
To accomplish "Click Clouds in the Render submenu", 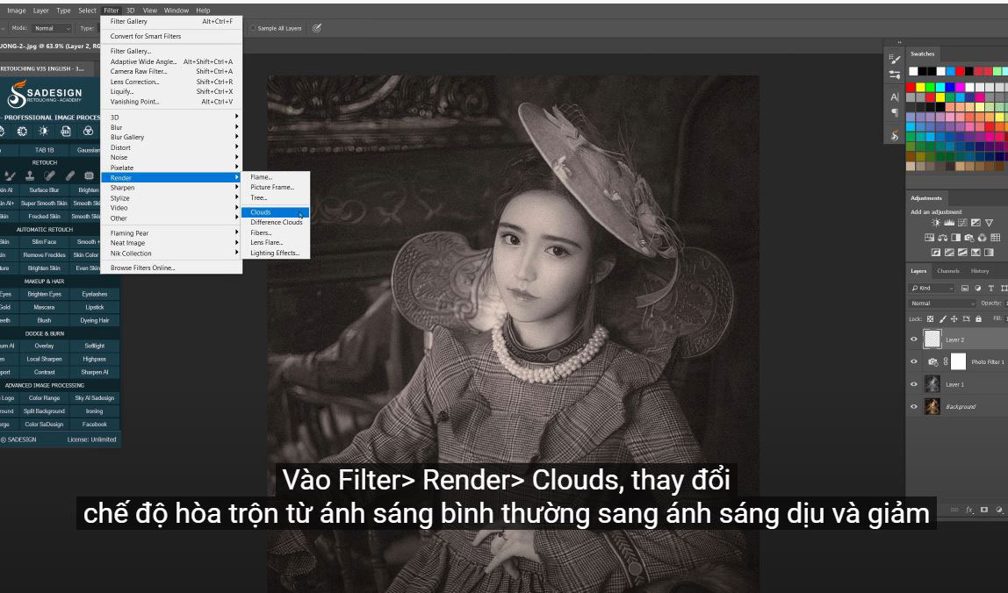I will tap(261, 212).
